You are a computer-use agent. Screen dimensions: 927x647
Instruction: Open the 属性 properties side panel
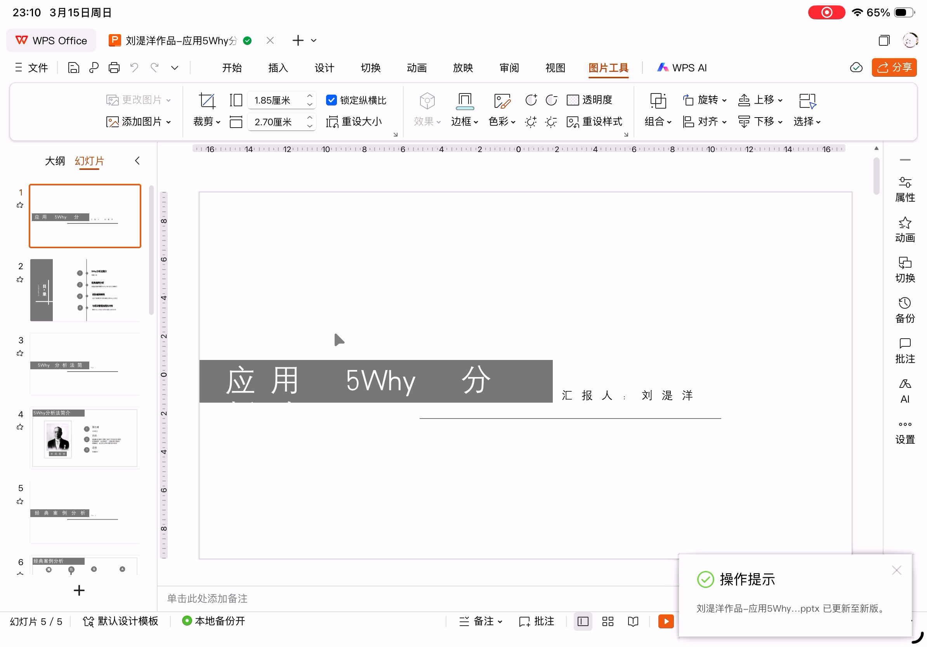pyautogui.click(x=904, y=189)
